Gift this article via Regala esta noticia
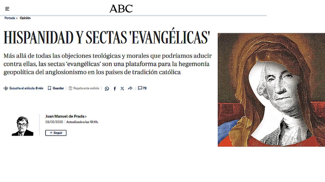This screenshot has width=325, height=182. (x=84, y=88)
